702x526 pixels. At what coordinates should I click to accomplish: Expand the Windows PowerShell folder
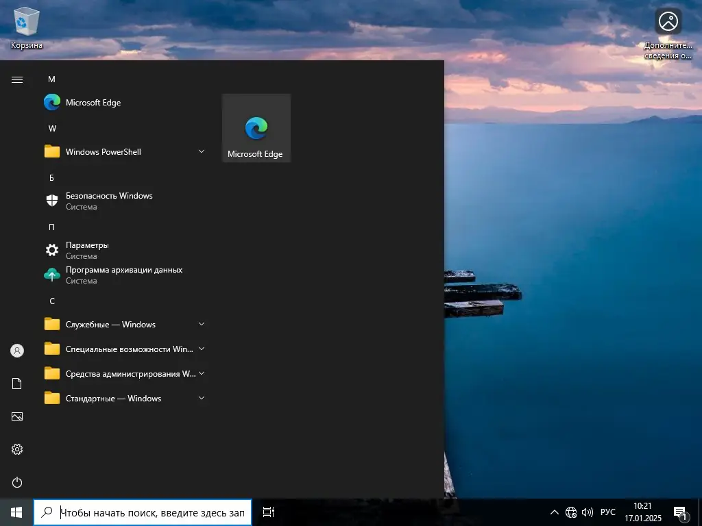tap(103, 151)
